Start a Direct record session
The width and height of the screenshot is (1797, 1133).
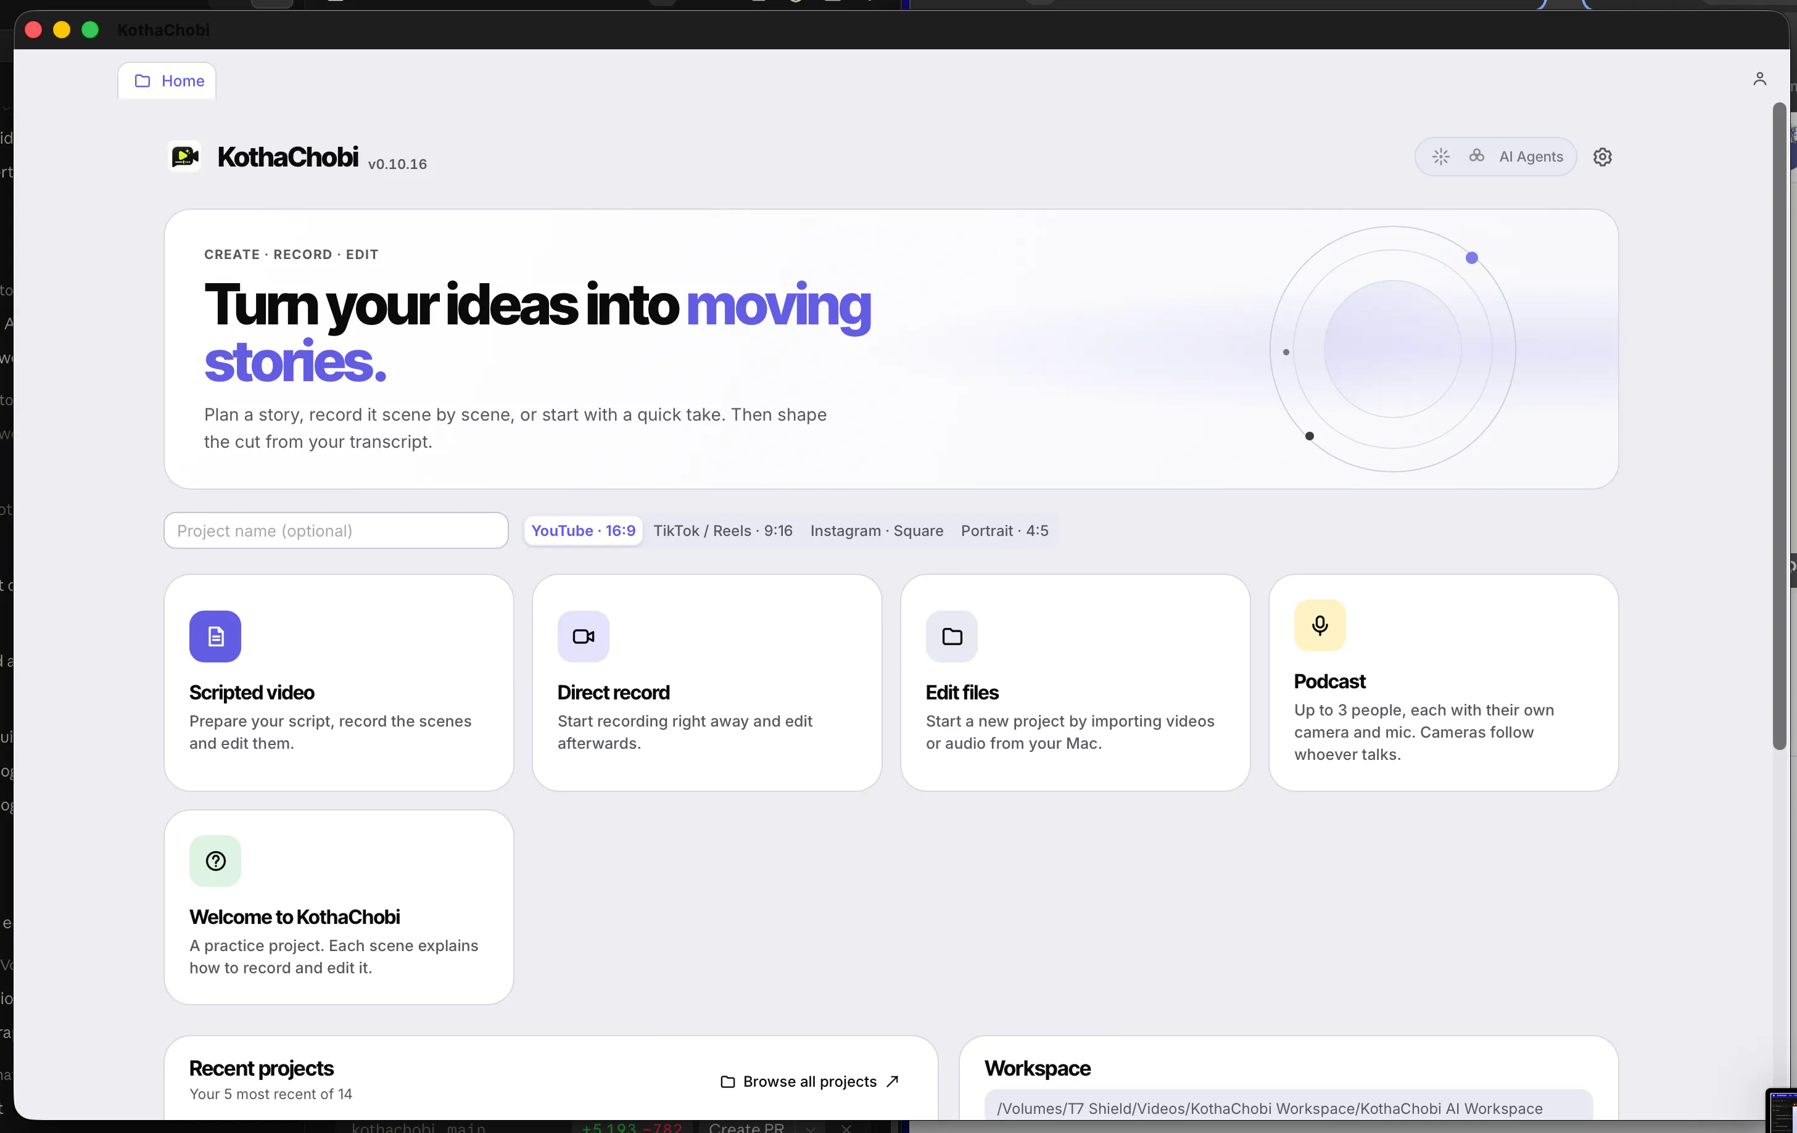(x=707, y=683)
